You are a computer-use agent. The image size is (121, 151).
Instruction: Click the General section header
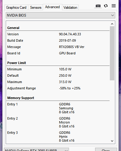click(x=13, y=28)
